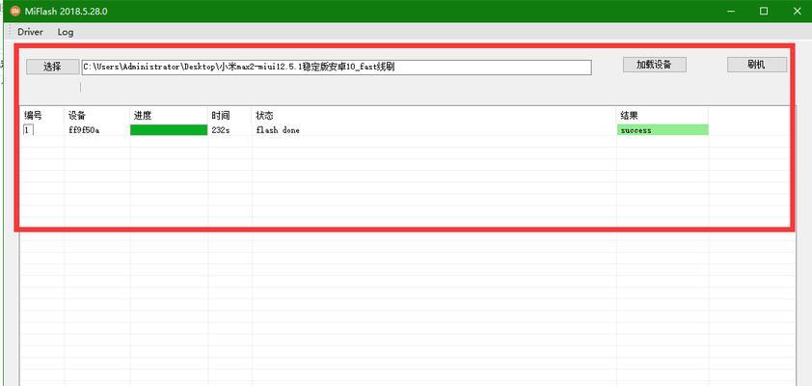Click the 加载设备 load device button

pyautogui.click(x=654, y=65)
